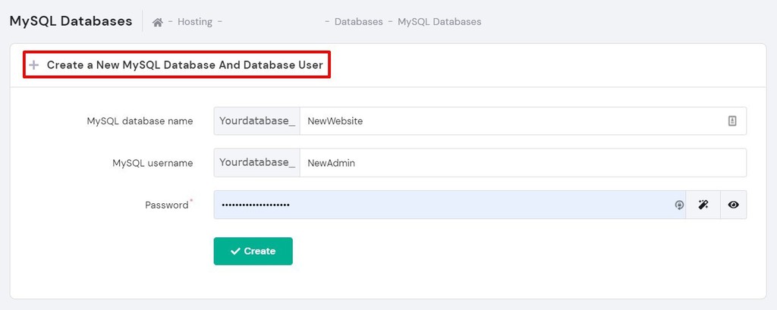The width and height of the screenshot is (777, 310).
Task: Go to the Databases breadcrumb link
Action: [x=358, y=22]
